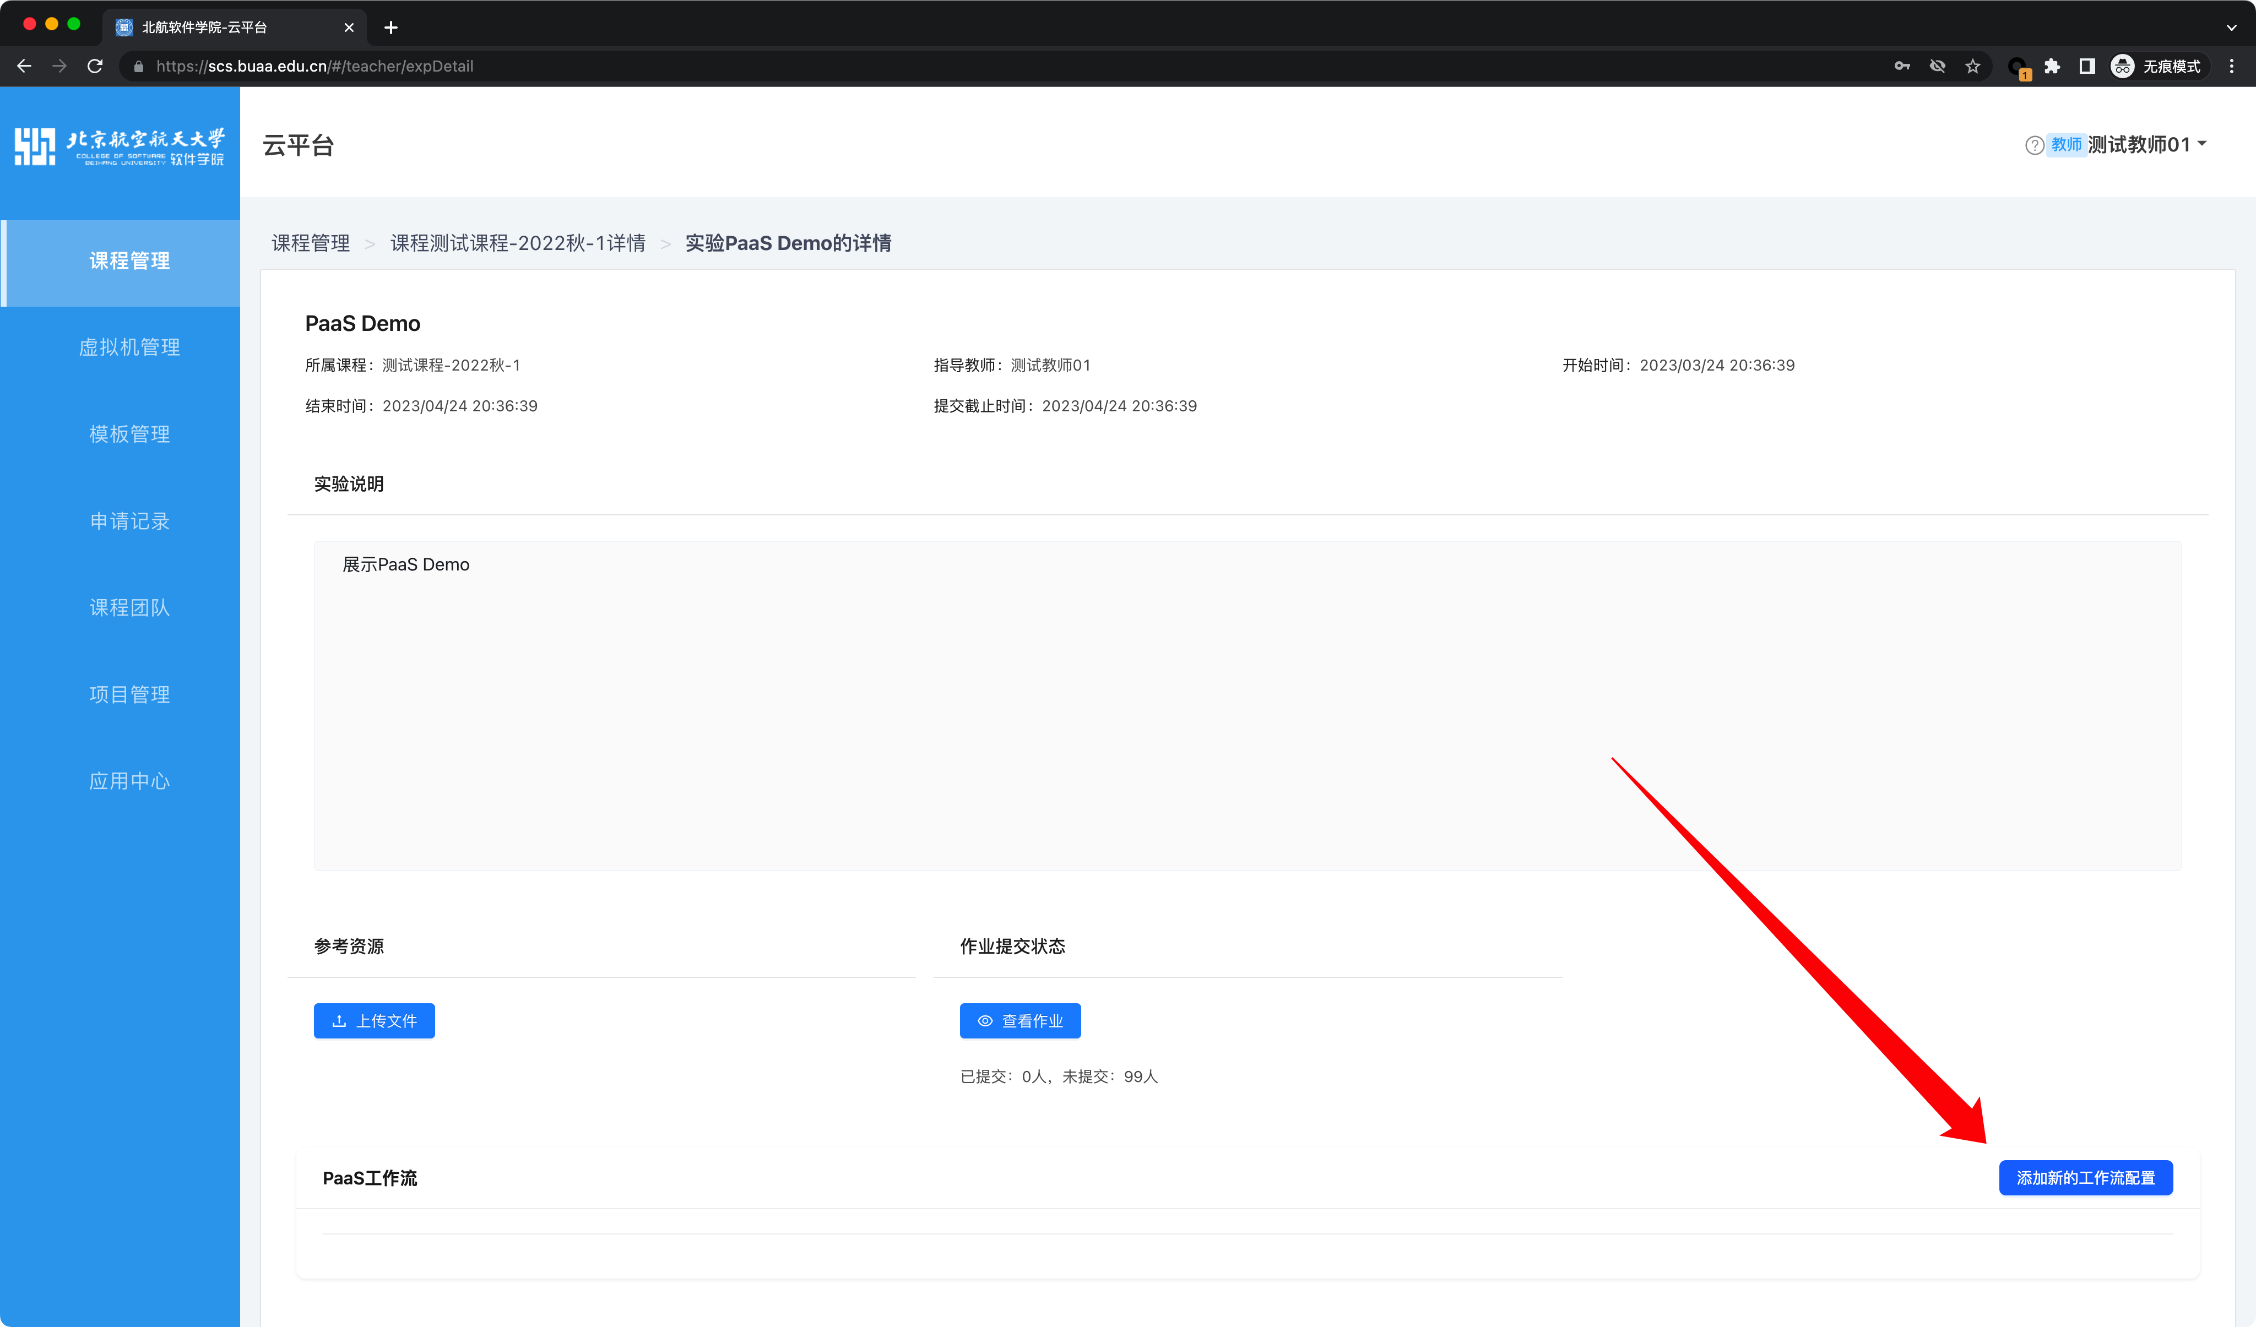Click the Beihang University logo
Image resolution: width=2256 pixels, height=1327 pixels.
[120, 146]
